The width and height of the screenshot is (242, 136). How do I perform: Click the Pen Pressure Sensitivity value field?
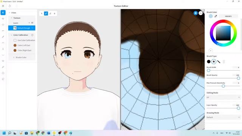click(236, 83)
